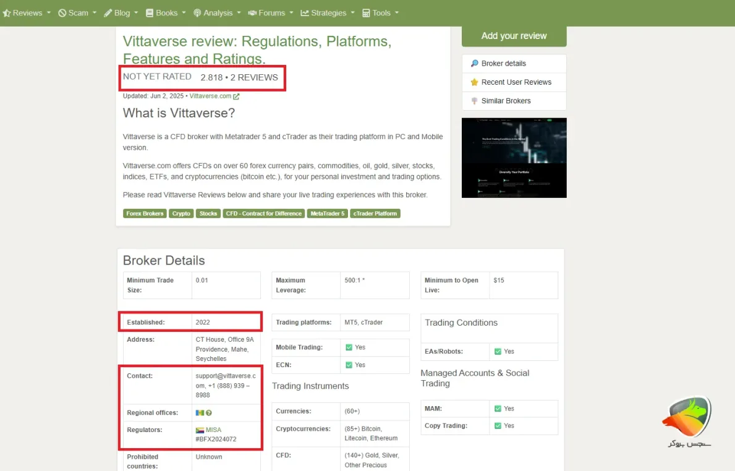735x471 pixels.
Task: Jump to Recent User Reviews link
Action: pyautogui.click(x=516, y=82)
